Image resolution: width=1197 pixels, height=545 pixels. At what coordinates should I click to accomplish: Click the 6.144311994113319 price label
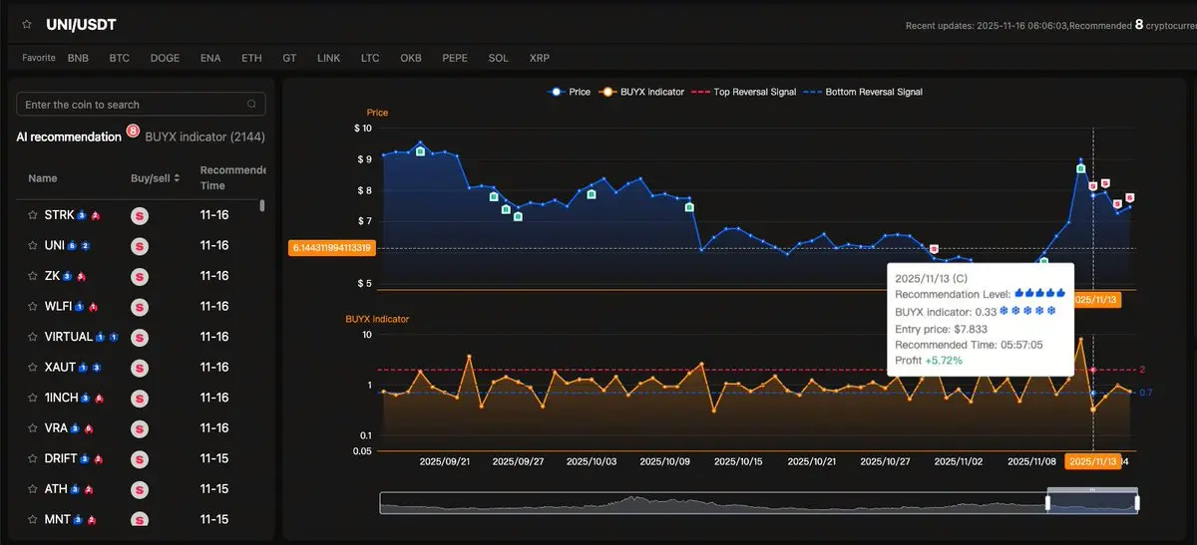pyautogui.click(x=332, y=247)
